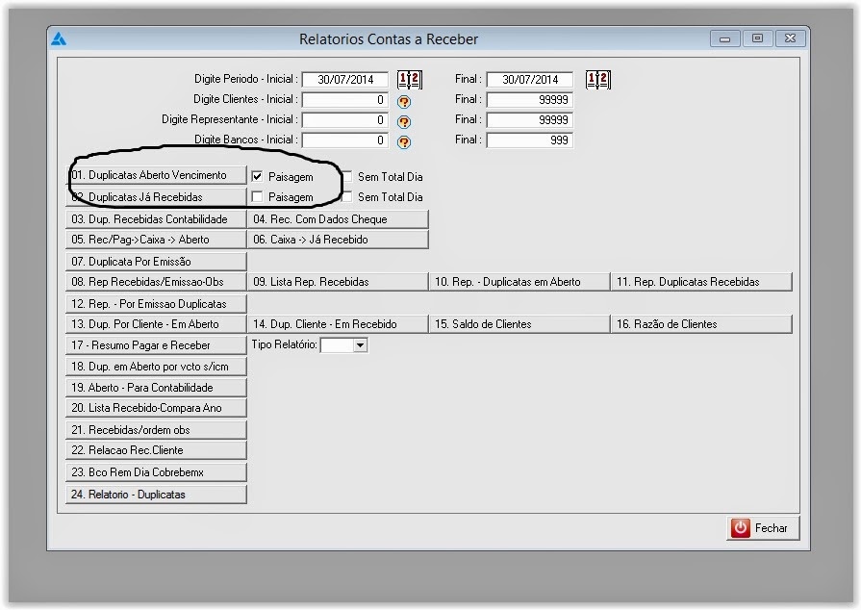Click the app logo in title bar

(x=59, y=39)
